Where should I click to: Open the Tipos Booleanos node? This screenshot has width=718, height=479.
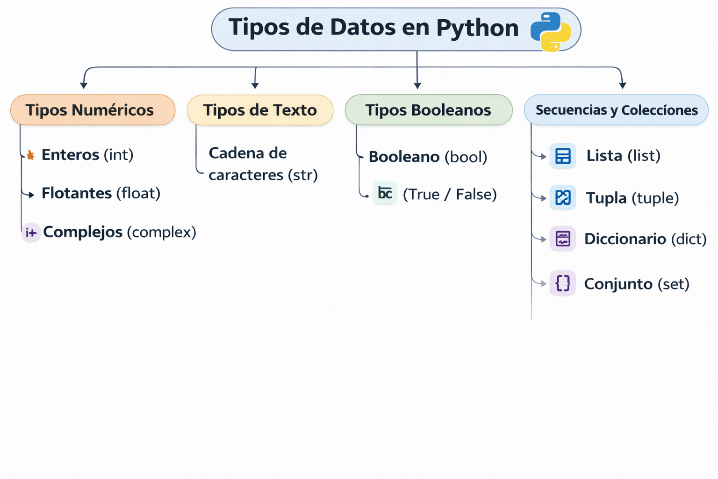pyautogui.click(x=429, y=110)
